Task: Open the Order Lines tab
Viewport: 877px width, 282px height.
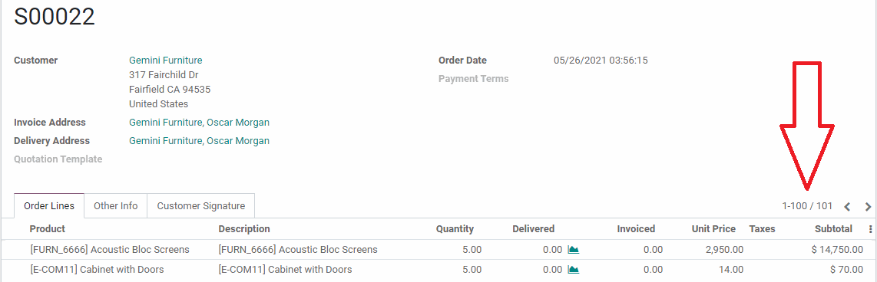Action: (x=49, y=205)
